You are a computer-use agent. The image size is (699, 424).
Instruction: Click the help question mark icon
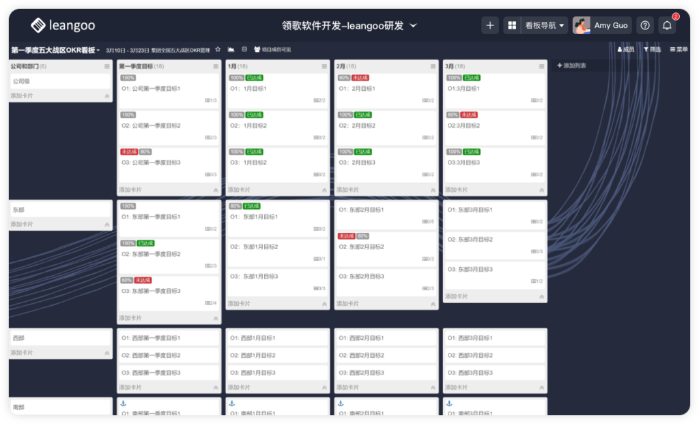(644, 25)
